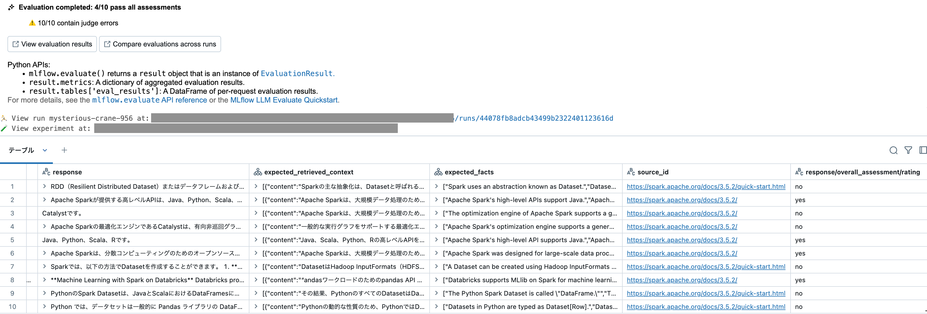The height and width of the screenshot is (314, 927).
Task: Click the plus icon beside テーブル
Action: pyautogui.click(x=64, y=150)
